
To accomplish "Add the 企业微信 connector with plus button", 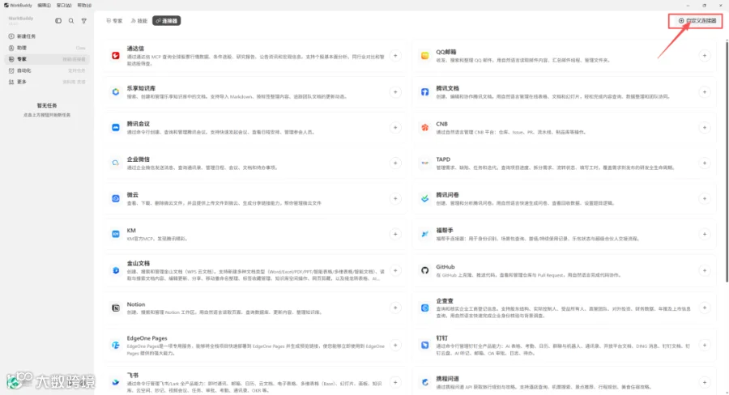I will coord(395,164).
